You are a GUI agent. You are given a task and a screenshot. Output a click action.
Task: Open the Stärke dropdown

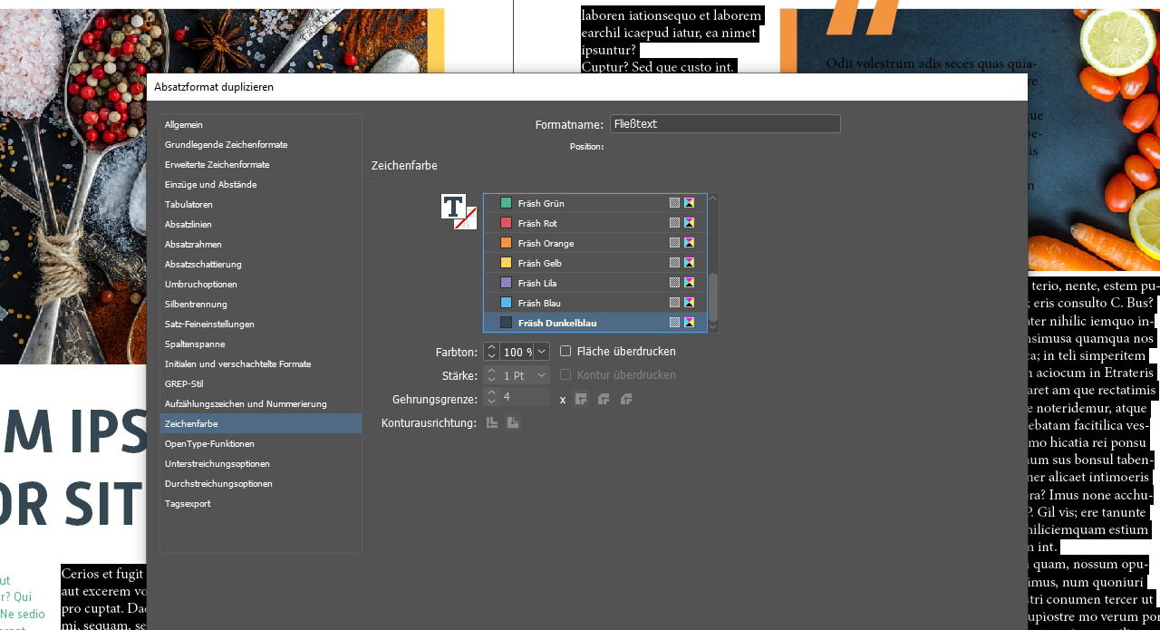(541, 375)
